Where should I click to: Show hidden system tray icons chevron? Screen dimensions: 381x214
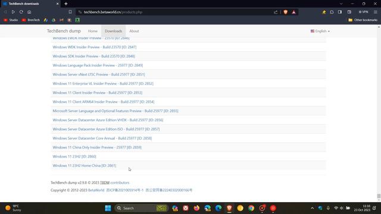(312, 208)
